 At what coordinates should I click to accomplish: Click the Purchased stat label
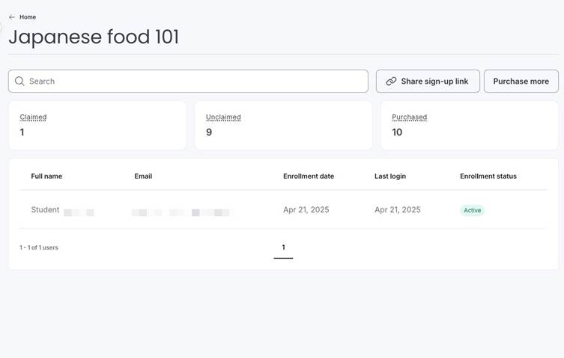point(409,117)
